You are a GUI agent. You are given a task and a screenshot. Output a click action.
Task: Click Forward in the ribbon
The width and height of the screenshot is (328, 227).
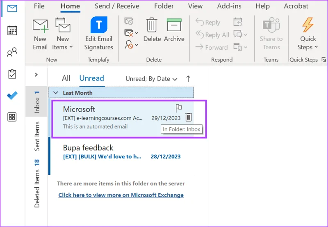pos(212,47)
